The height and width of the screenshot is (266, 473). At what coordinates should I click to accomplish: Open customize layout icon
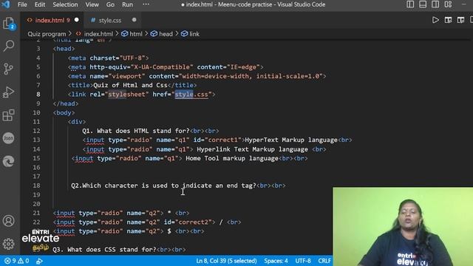point(448,4)
